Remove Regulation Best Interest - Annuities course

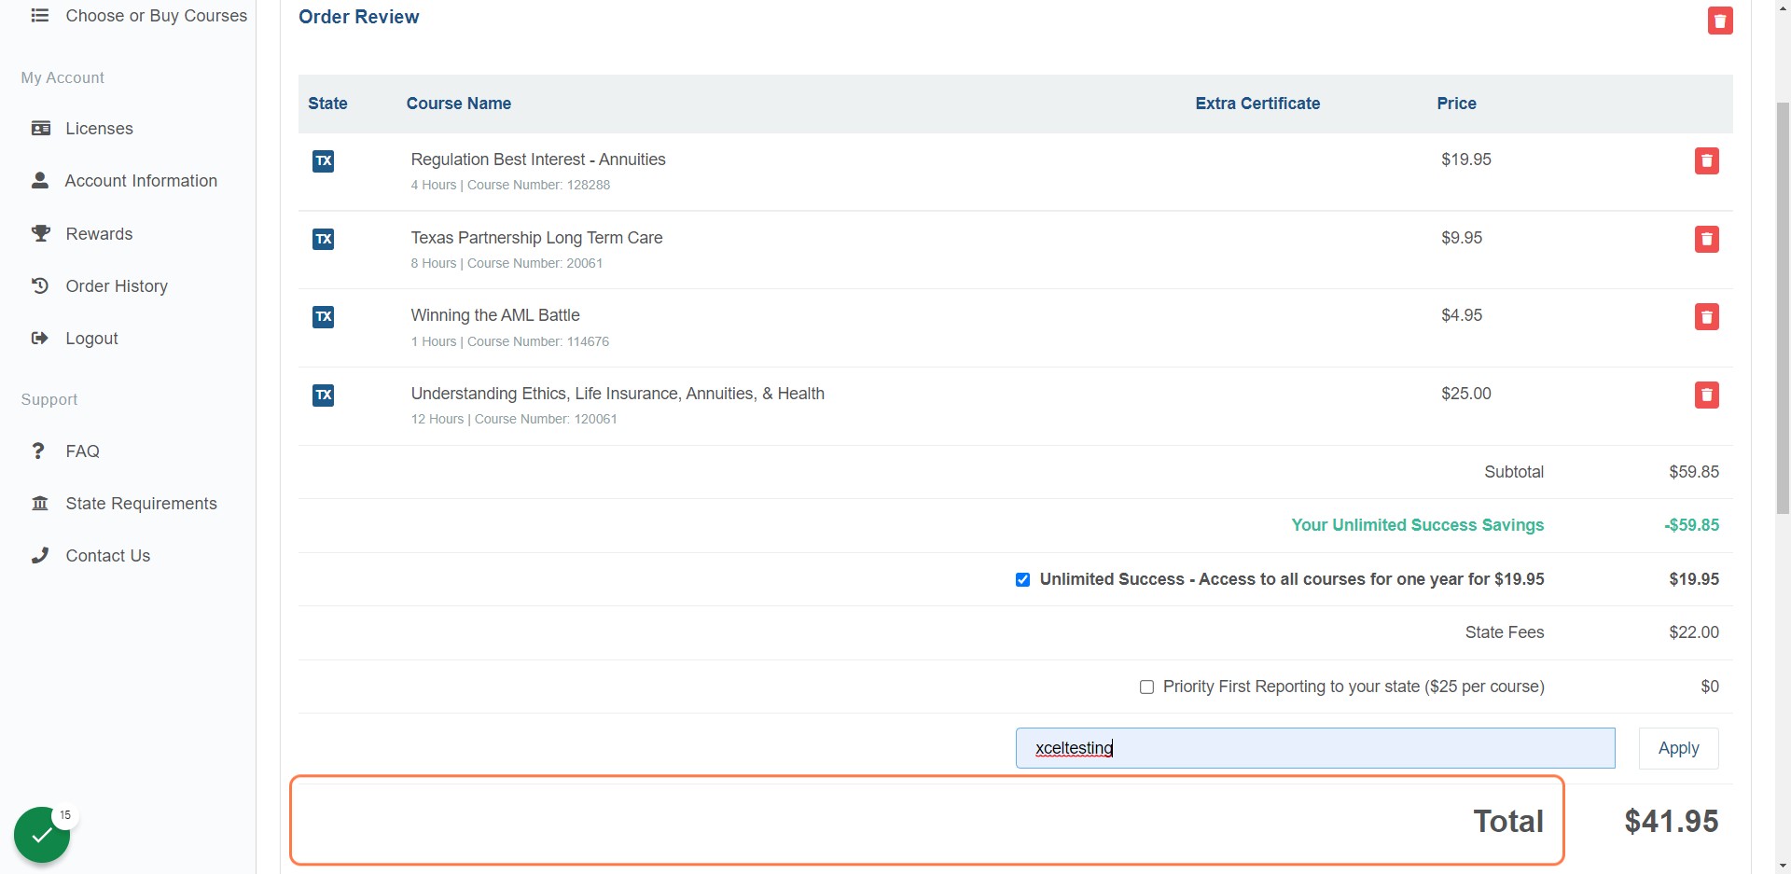click(x=1707, y=161)
